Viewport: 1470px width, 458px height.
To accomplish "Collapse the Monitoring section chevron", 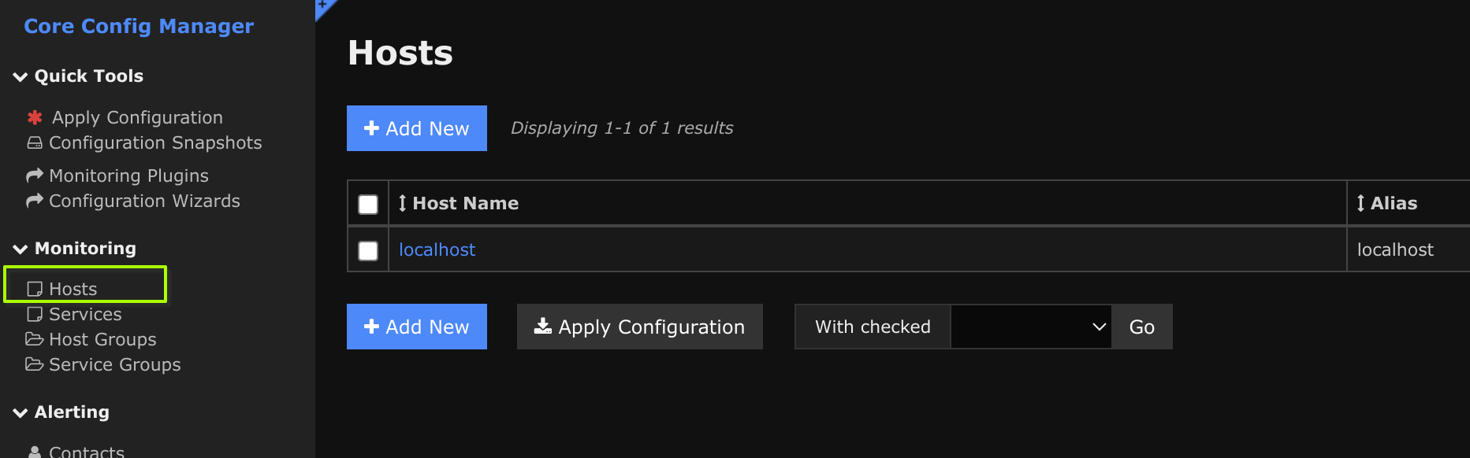I will (x=20, y=249).
